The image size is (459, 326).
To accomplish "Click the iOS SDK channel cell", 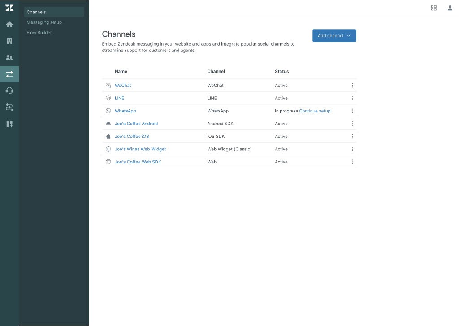I will pyautogui.click(x=216, y=136).
